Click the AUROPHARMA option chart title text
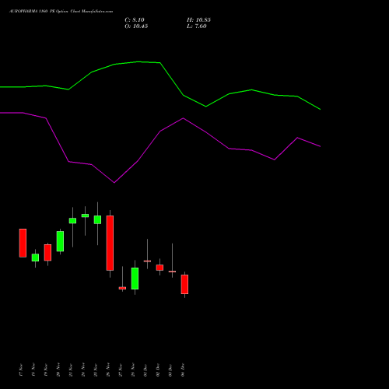The image size is (389, 389). click(x=61, y=12)
